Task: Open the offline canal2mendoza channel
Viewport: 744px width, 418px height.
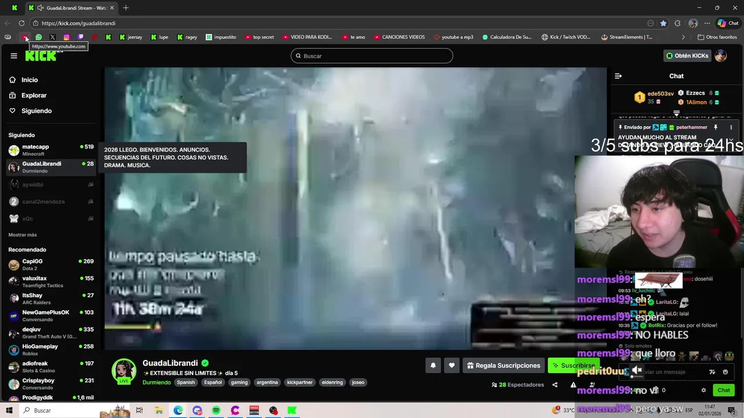Action: coord(51,201)
